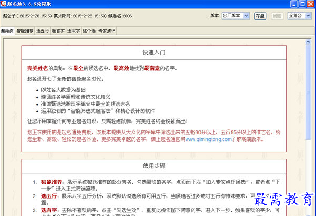The width and height of the screenshot is (318, 216).
Task: Switch to the 起始页 tab
Action: click(x=7, y=31)
